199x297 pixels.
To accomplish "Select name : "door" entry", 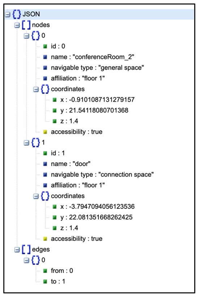I will coord(71,164).
